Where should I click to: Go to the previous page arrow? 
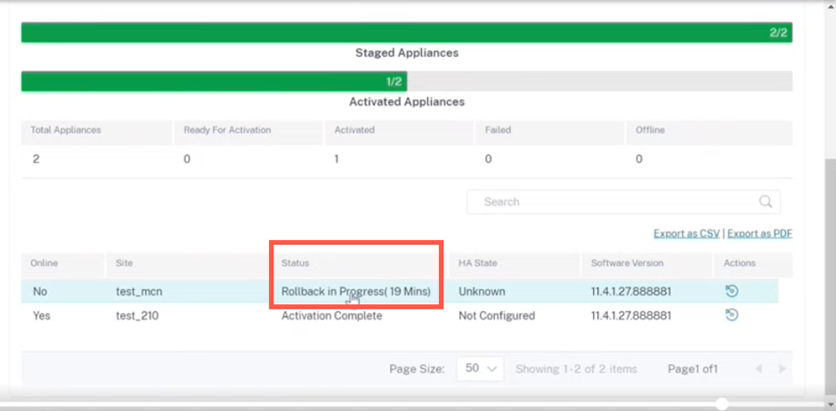(x=759, y=369)
